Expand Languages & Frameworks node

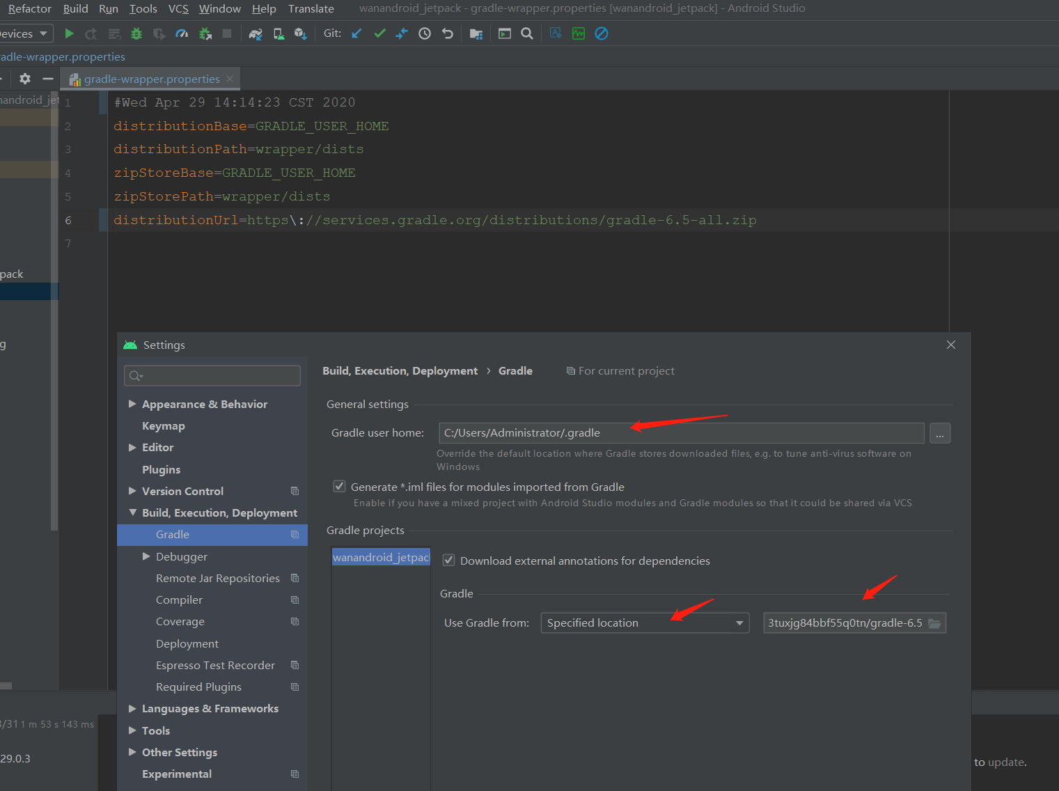coord(132,709)
